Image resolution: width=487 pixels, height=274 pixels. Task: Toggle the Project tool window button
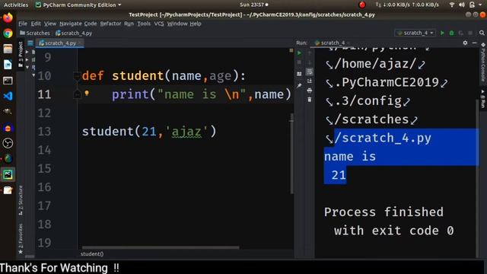(x=21, y=55)
